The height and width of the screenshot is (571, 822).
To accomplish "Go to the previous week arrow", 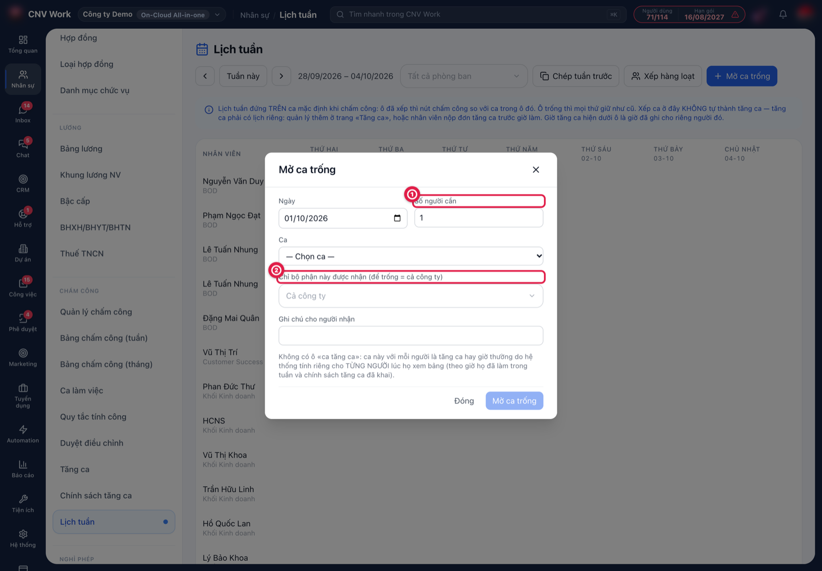I will (205, 76).
